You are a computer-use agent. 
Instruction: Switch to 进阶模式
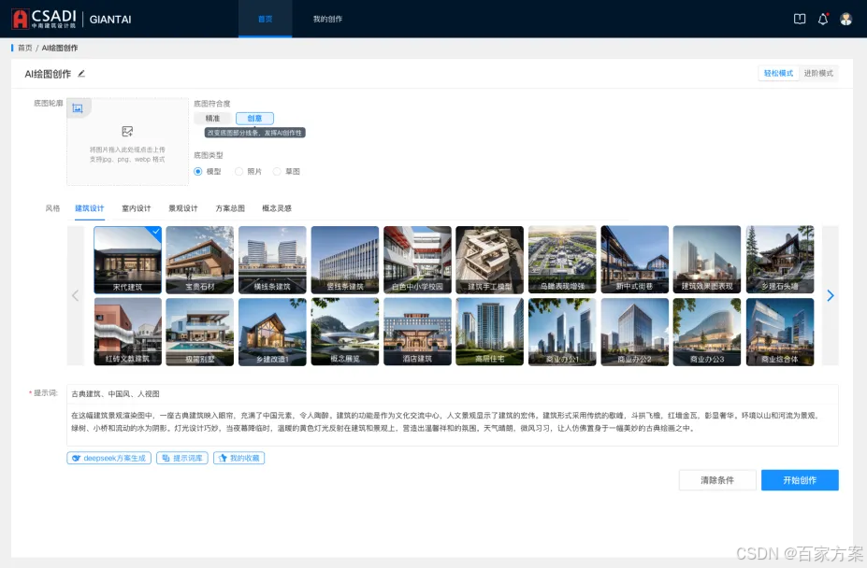(x=818, y=74)
